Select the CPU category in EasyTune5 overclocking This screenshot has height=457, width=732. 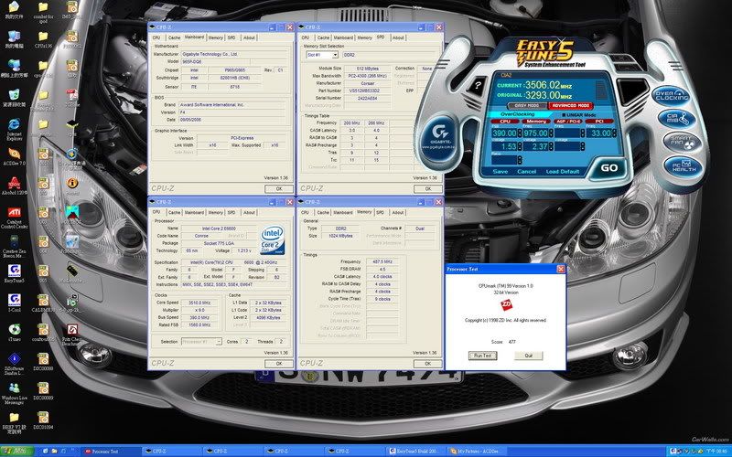pos(505,122)
